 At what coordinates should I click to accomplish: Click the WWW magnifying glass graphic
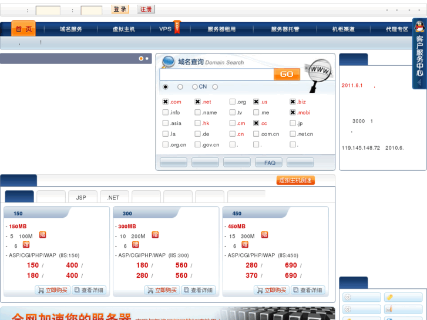point(319,75)
